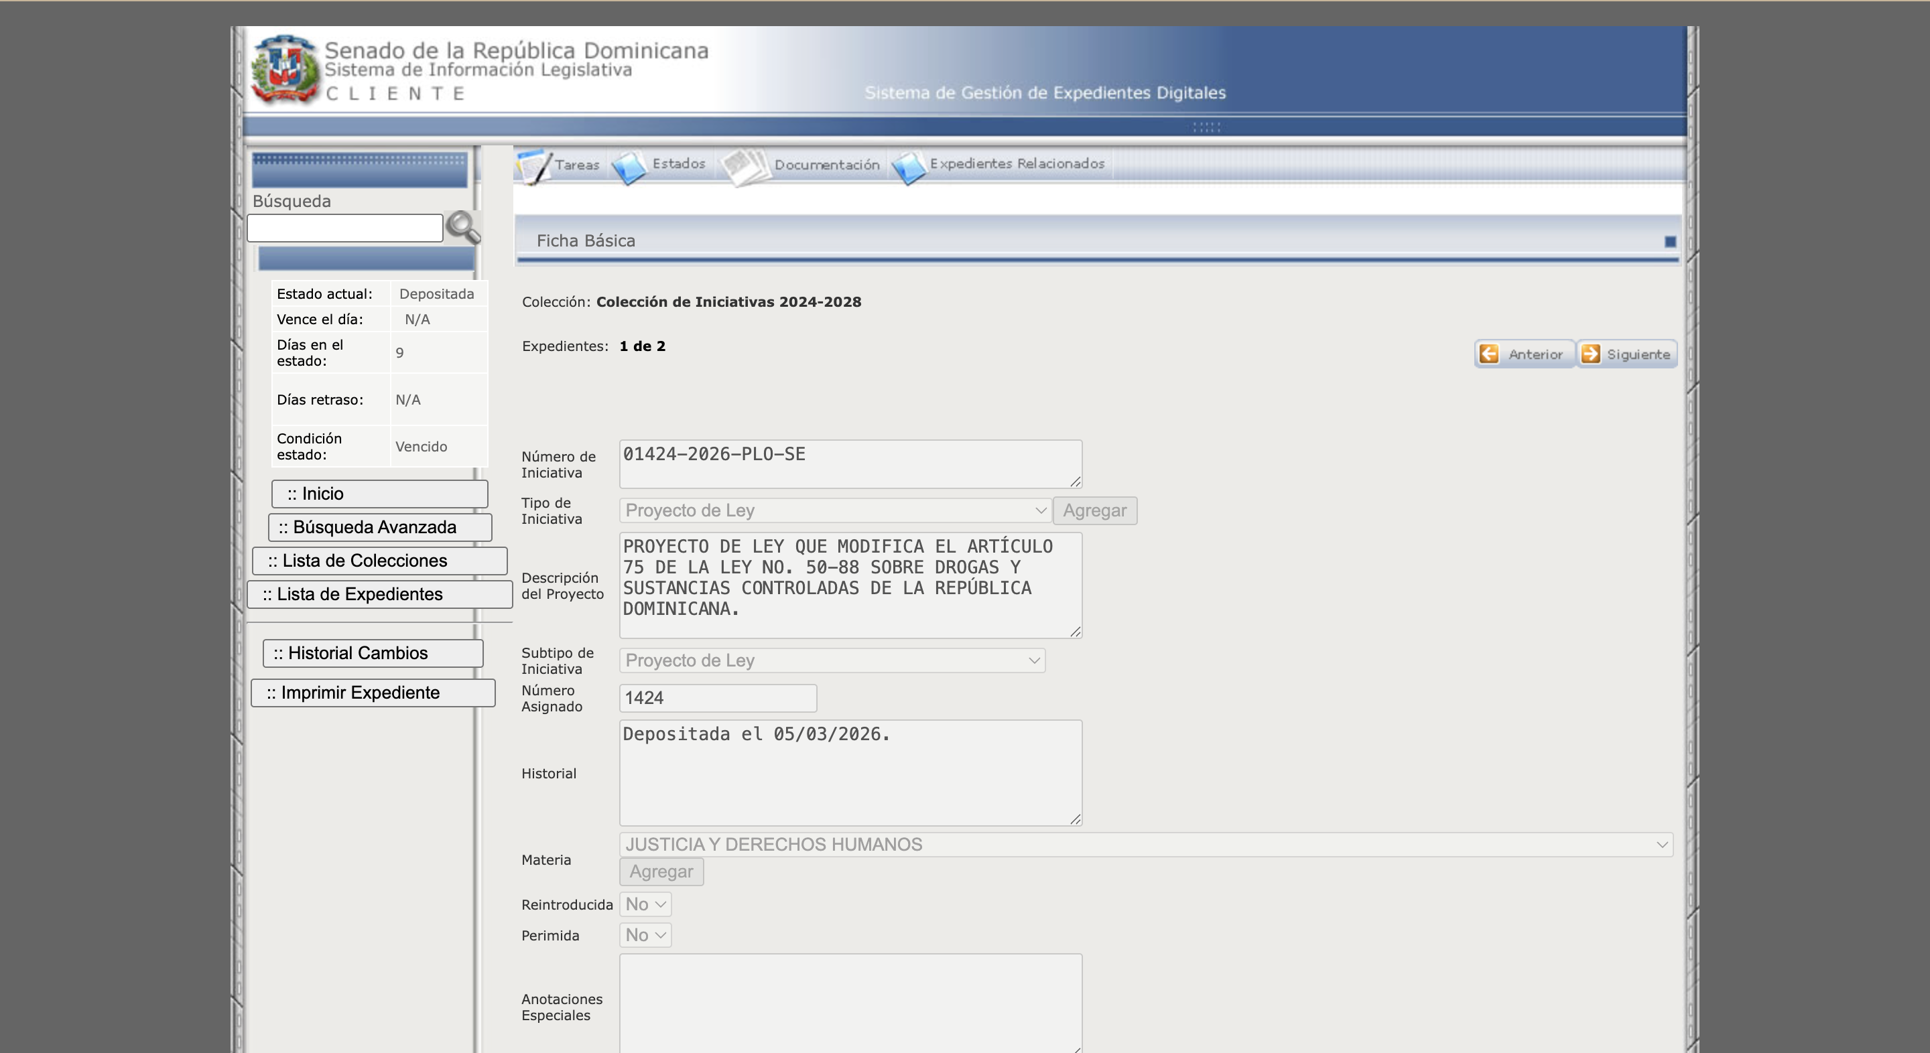
Task: Click the dotted grip on the blue header bar
Action: pos(1206,127)
